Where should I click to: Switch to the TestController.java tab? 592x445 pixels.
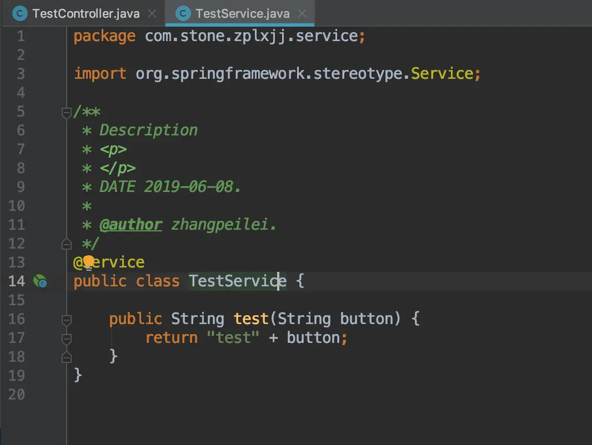(x=86, y=13)
